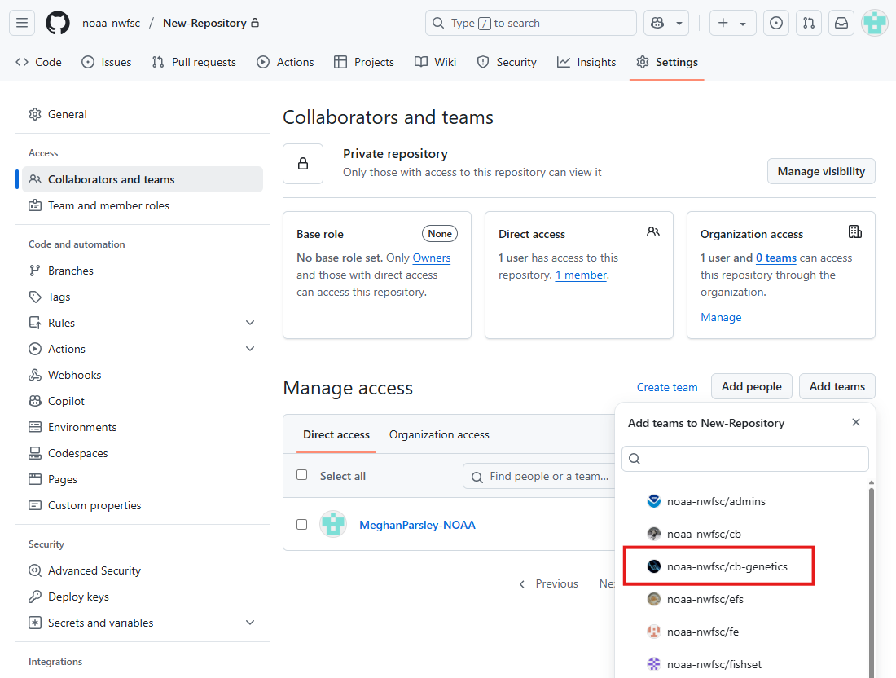Open the notifications inbox icon

coord(841,23)
